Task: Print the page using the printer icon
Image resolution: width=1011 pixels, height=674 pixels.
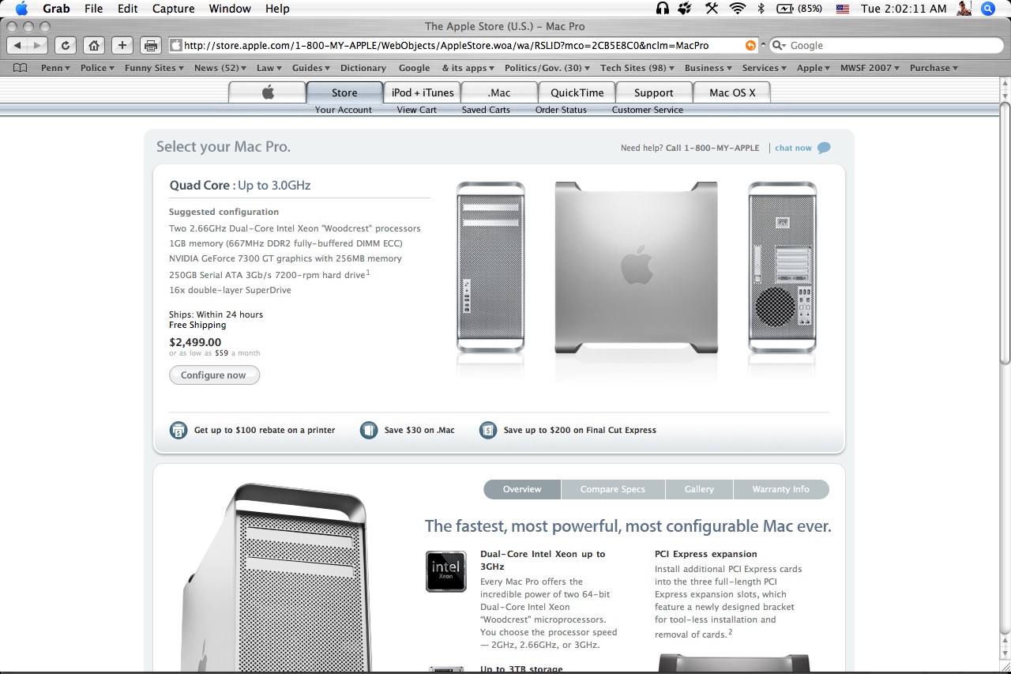Action: (151, 46)
